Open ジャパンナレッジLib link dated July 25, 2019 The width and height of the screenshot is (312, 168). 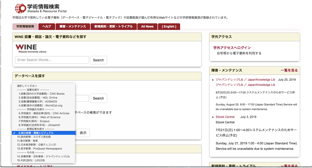245,80
